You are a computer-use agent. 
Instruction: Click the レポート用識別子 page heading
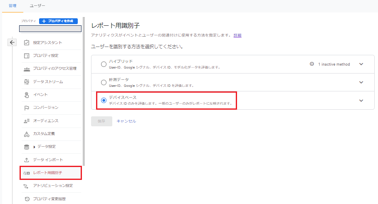point(116,25)
